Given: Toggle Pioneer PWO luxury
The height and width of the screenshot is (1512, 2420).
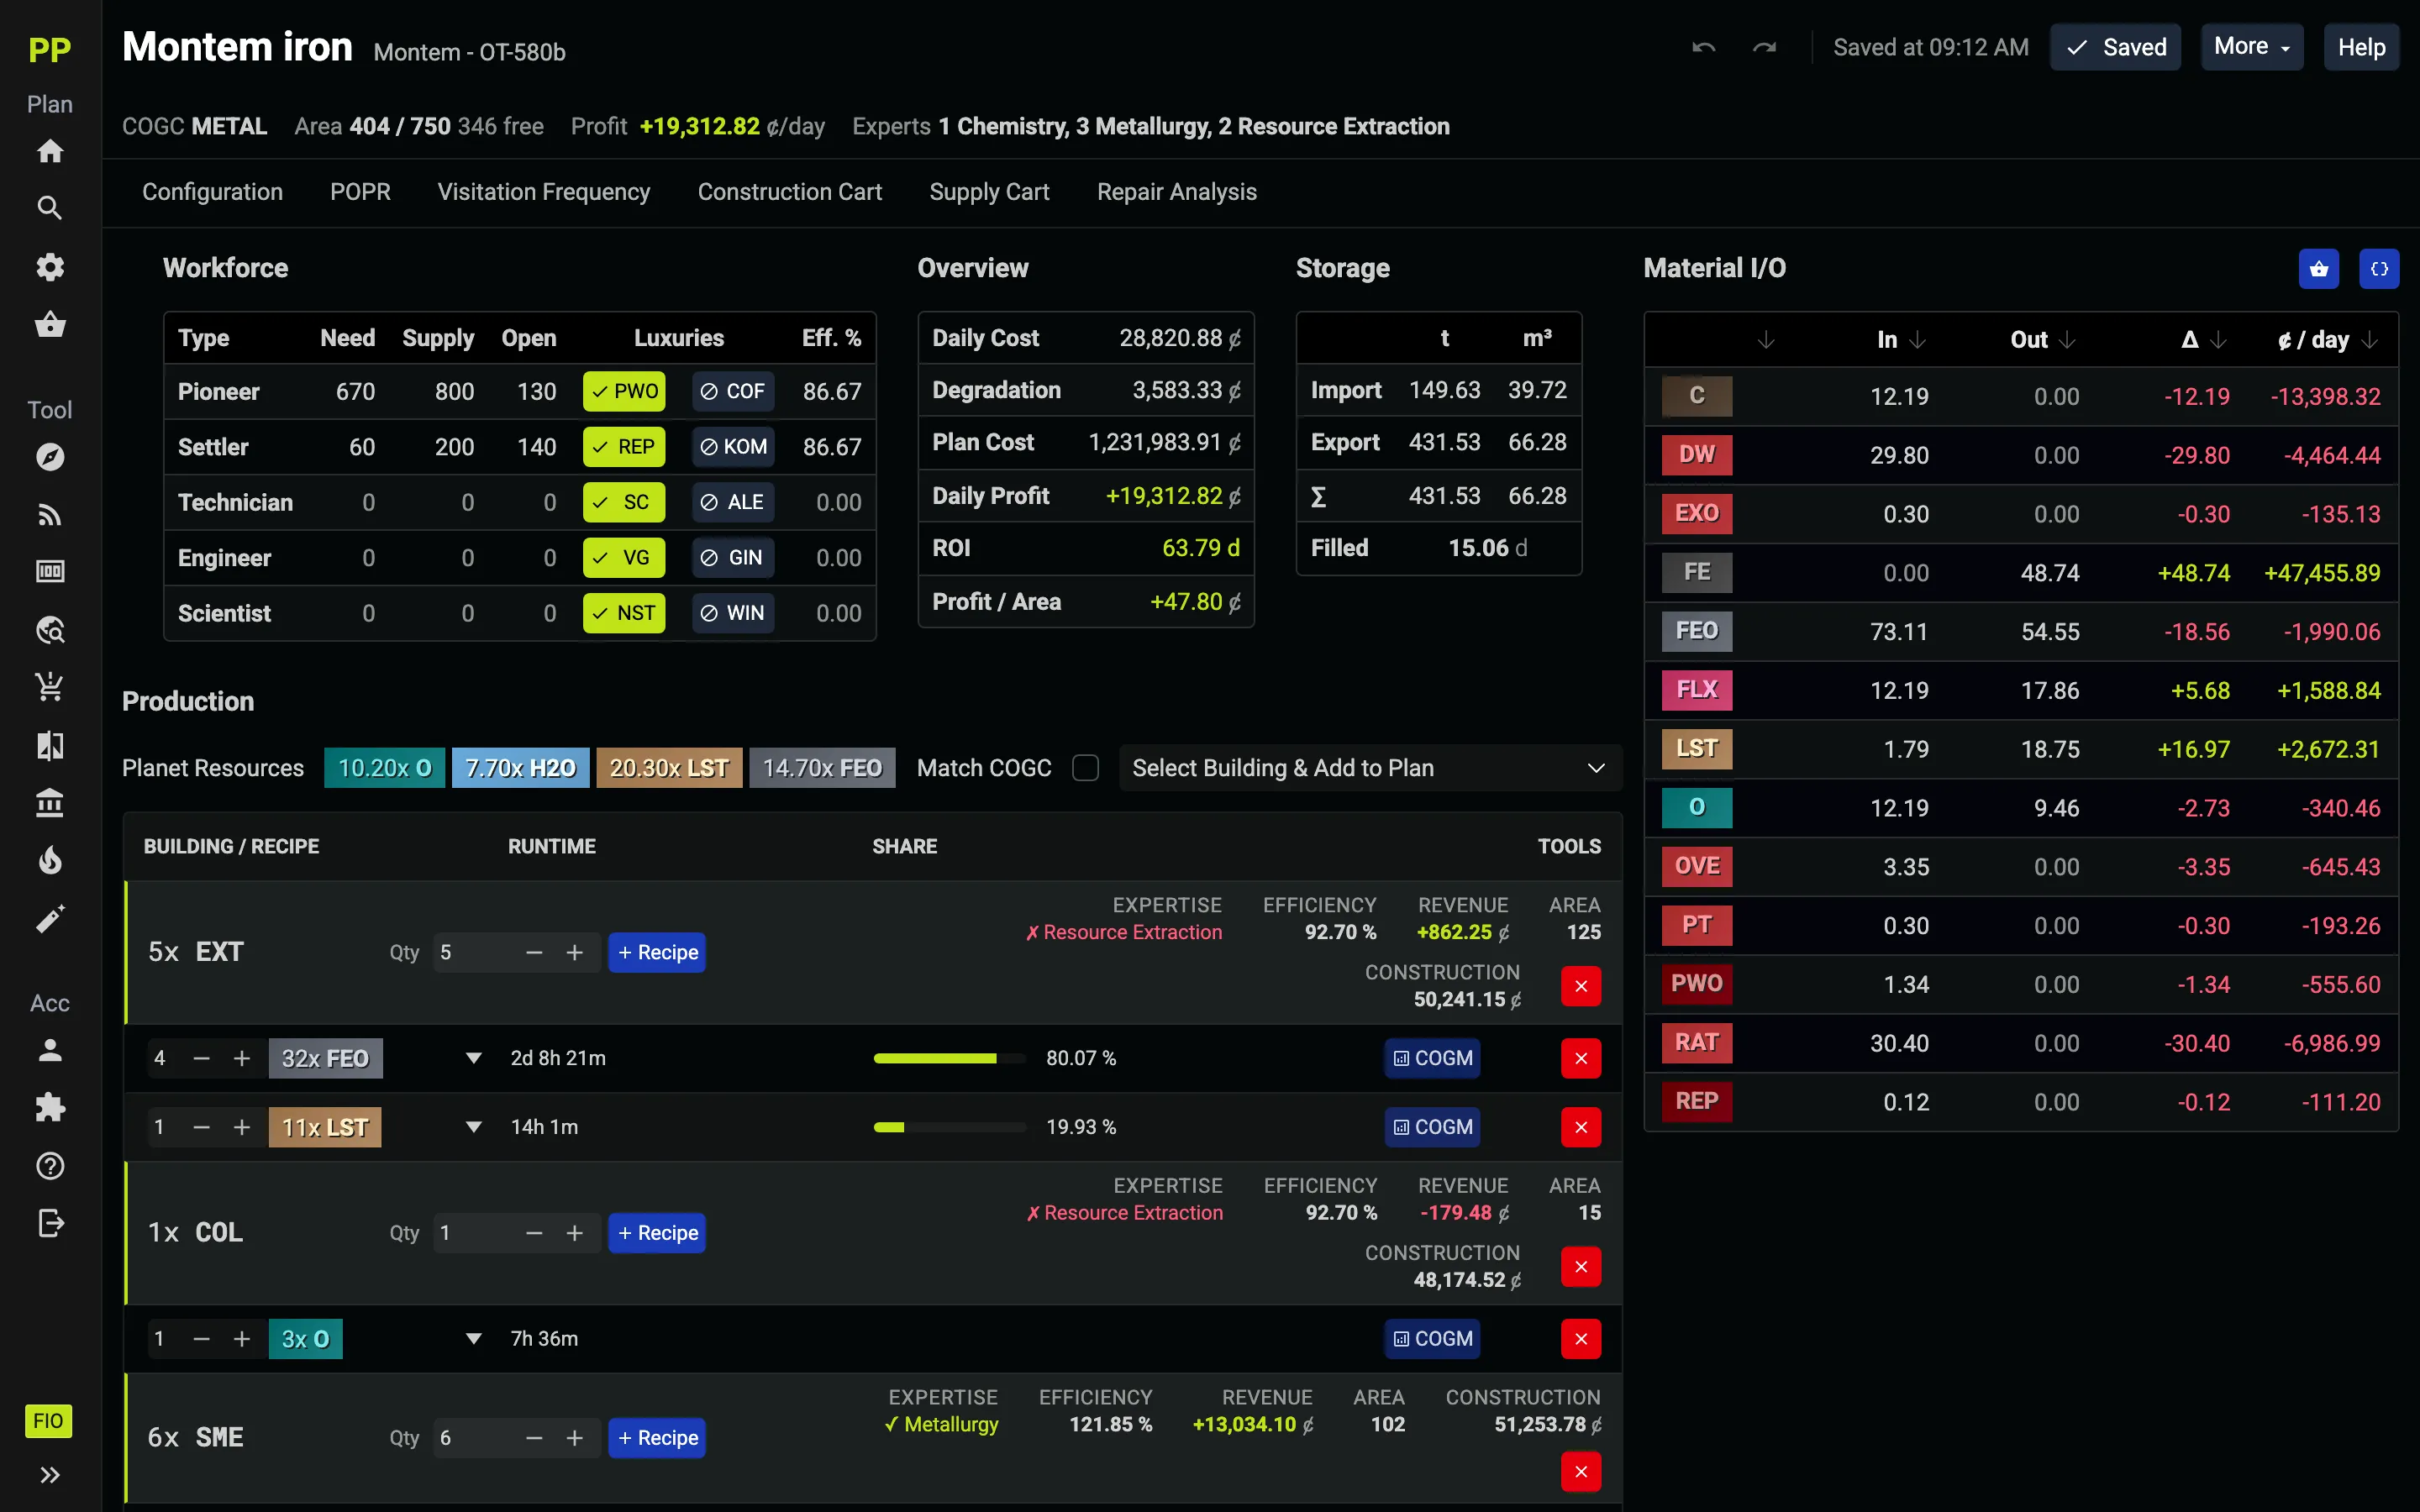Looking at the screenshot, I should 624,391.
